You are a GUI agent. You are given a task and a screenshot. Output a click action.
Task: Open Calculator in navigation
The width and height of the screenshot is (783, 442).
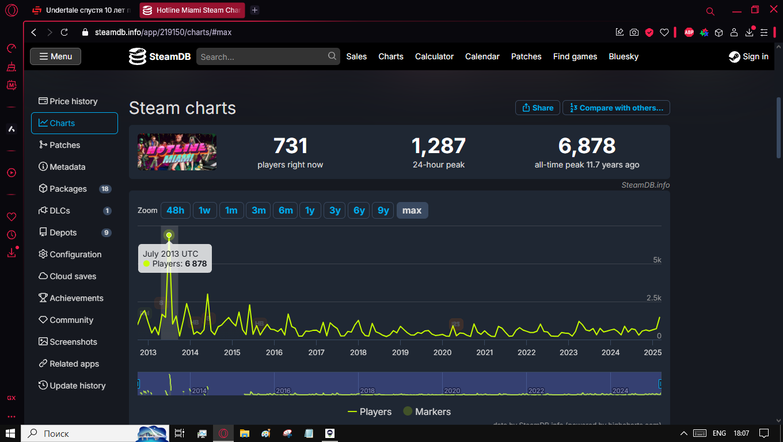point(435,56)
